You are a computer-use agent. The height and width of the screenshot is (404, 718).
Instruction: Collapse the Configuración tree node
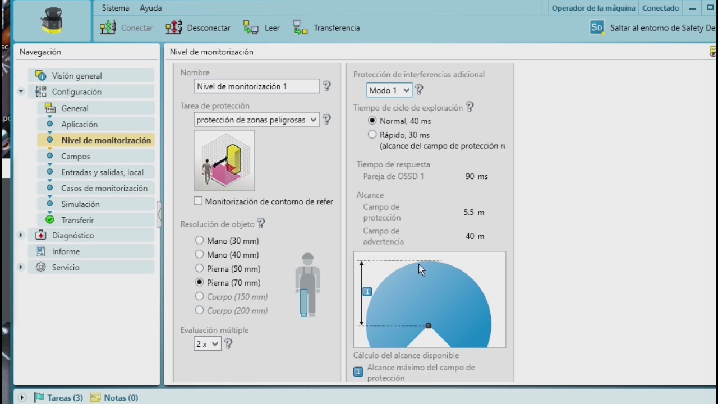(x=21, y=91)
